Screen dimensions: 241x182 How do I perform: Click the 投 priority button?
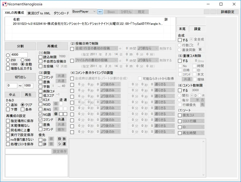coord(59,139)
